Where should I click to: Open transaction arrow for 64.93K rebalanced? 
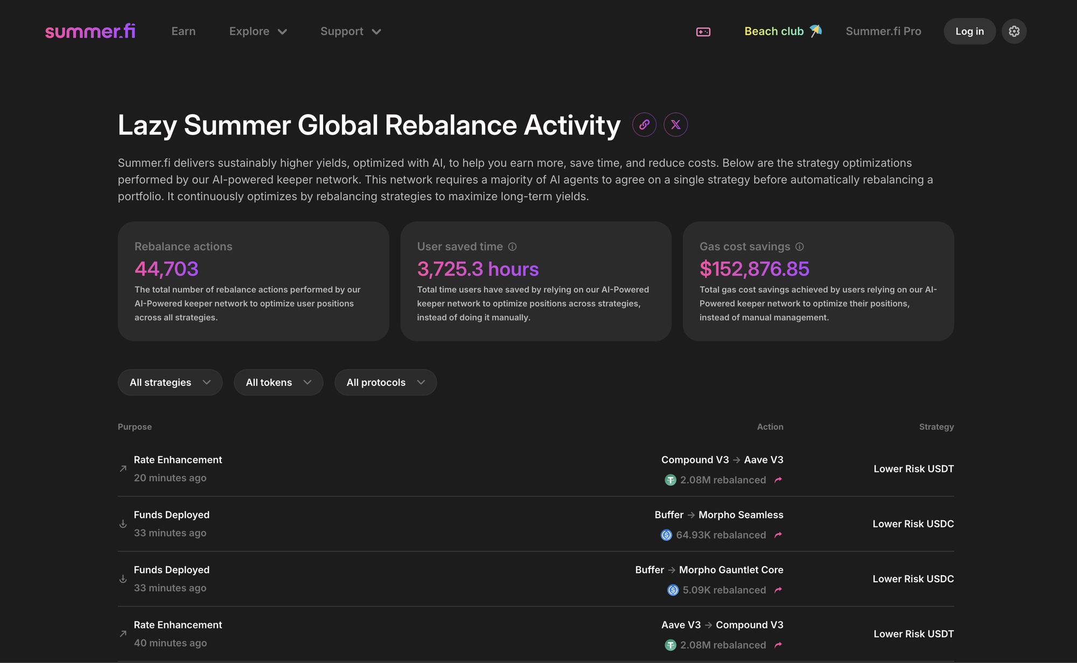click(778, 535)
